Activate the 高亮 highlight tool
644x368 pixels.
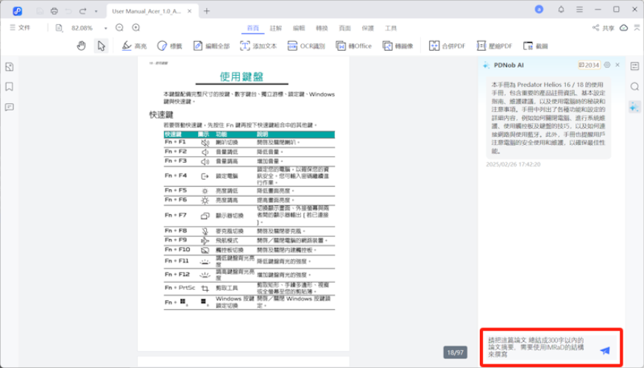[x=134, y=46]
